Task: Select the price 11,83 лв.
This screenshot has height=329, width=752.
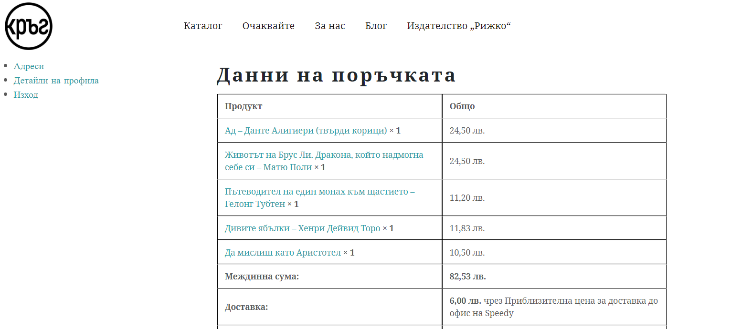Action: (467, 228)
